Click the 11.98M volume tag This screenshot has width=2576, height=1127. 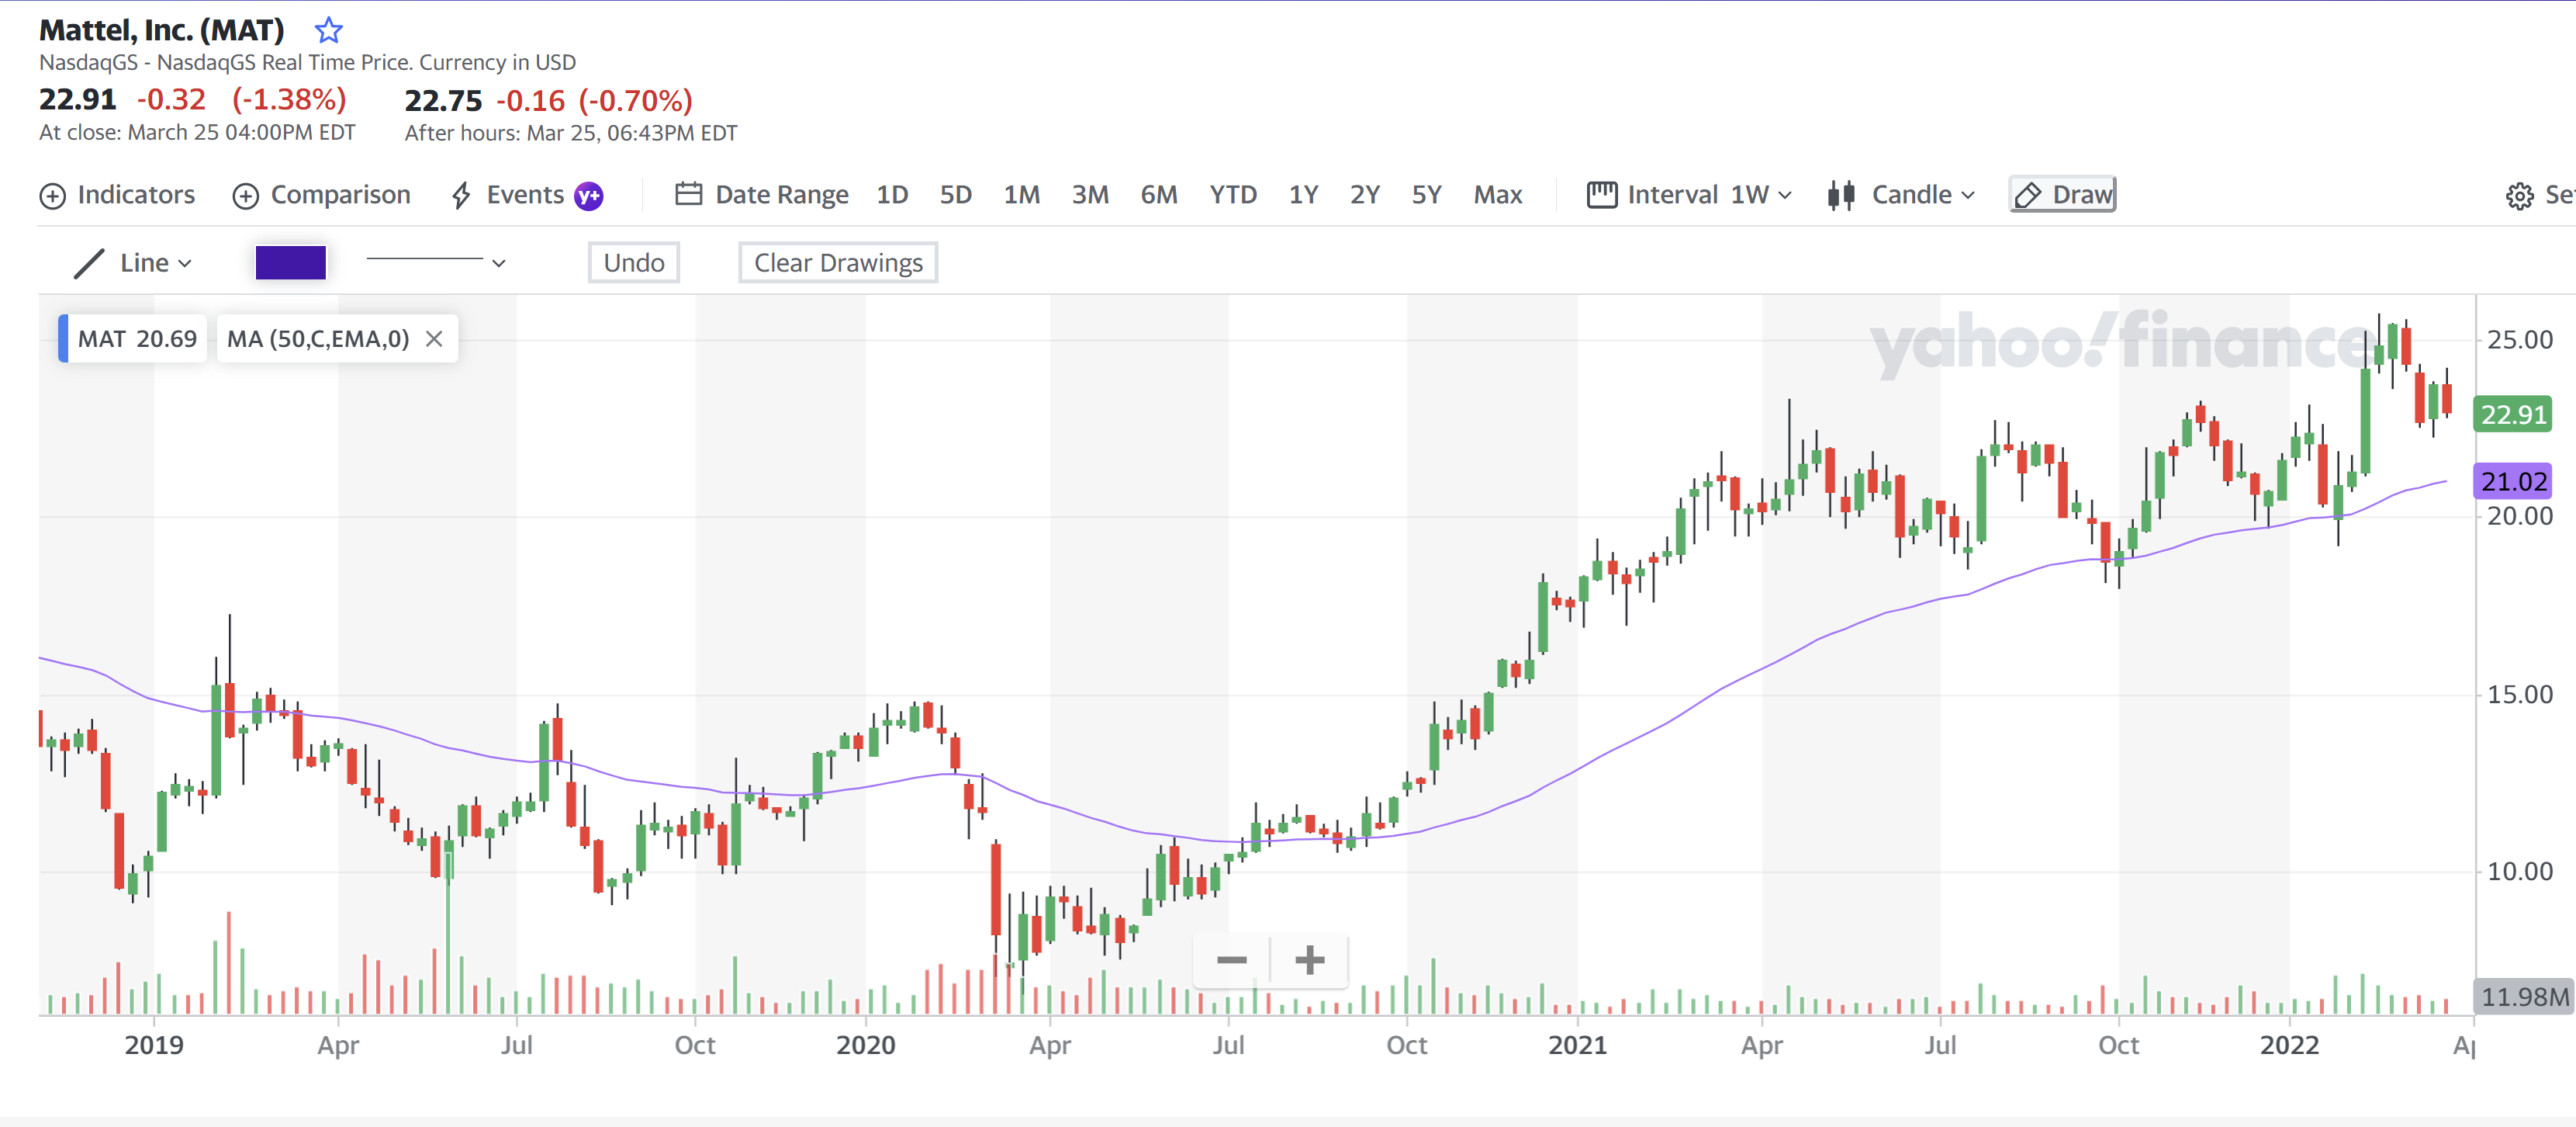click(2523, 997)
